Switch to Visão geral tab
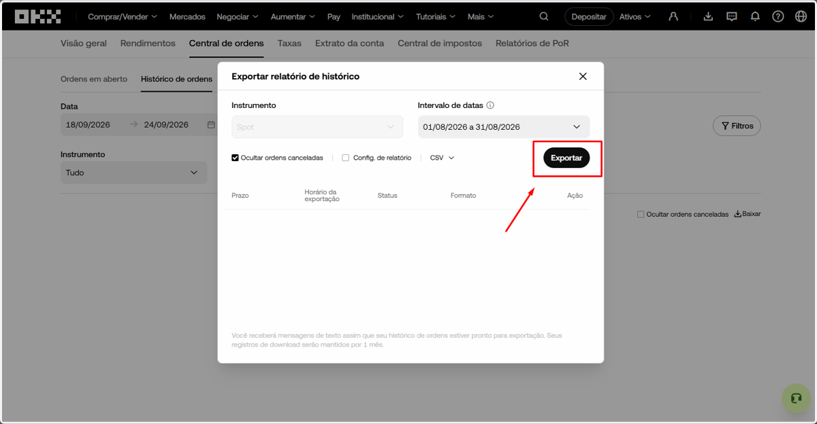Image resolution: width=817 pixels, height=424 pixels. [84, 43]
